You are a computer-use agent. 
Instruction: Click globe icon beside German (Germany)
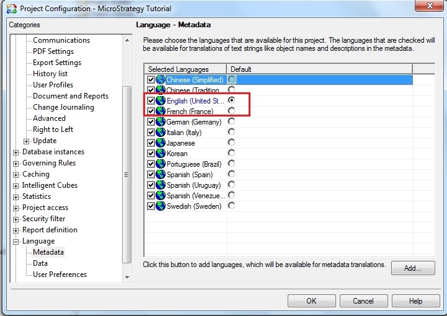[161, 121]
